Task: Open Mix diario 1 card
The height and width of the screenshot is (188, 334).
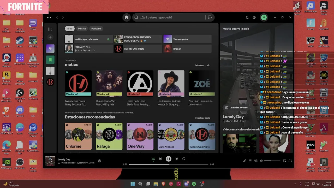Action: (78, 88)
